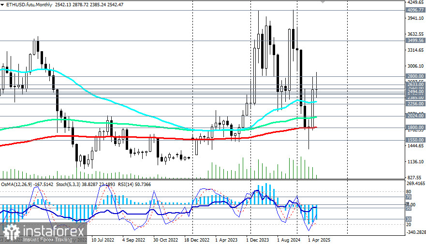Click the 10 Jul 2022 date label
Screen dimensions: 426x244
coord(103,239)
